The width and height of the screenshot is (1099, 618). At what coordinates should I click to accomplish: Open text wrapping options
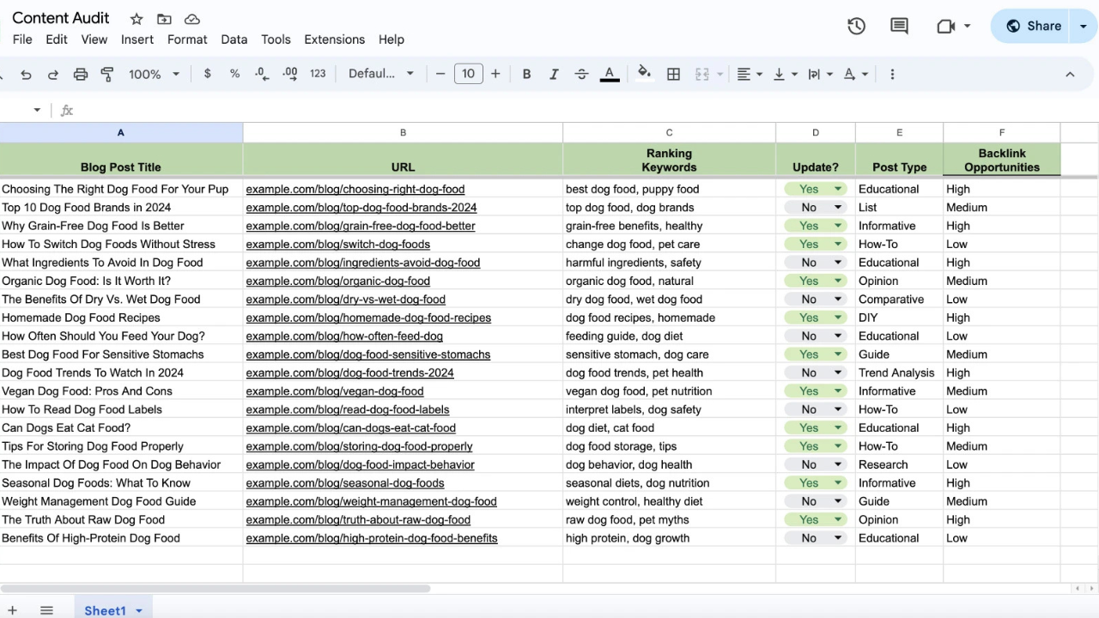pyautogui.click(x=820, y=74)
